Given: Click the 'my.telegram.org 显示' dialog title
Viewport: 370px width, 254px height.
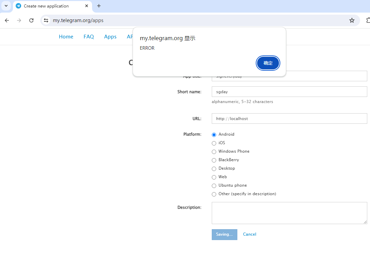Looking at the screenshot, I should tap(167, 38).
